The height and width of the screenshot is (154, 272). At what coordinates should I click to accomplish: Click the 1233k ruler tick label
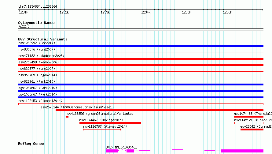click(105, 12)
